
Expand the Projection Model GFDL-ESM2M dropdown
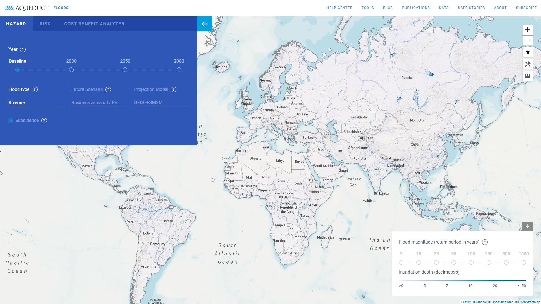[x=162, y=103]
